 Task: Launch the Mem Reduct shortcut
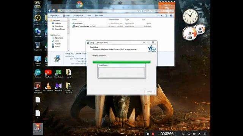(58, 73)
